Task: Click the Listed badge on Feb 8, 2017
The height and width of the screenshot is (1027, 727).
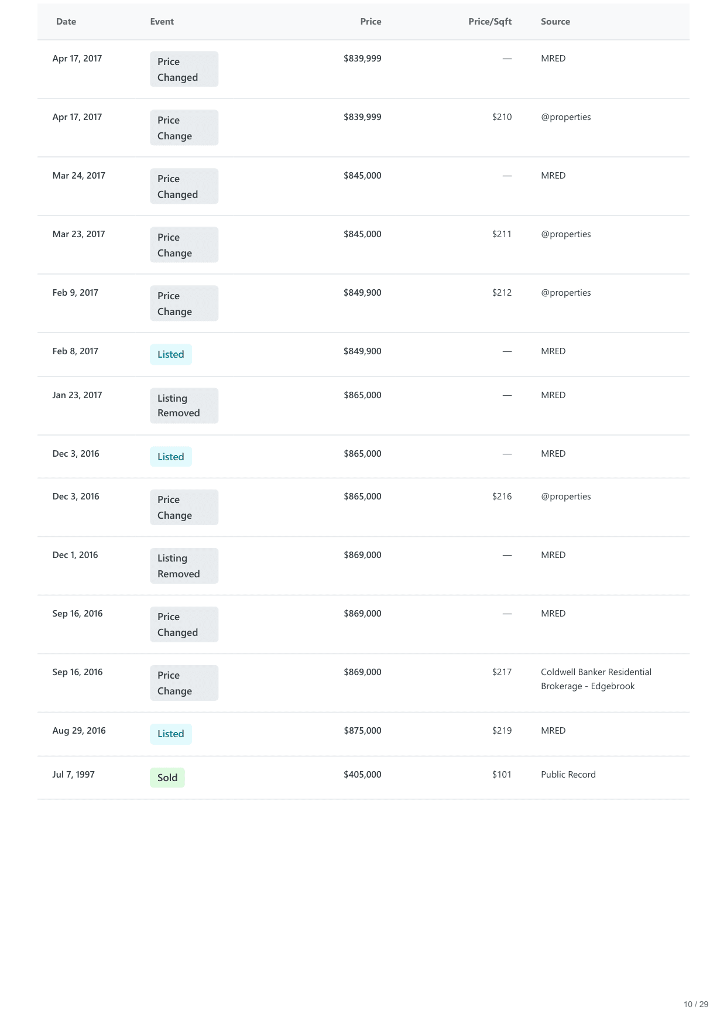Action: tap(170, 354)
